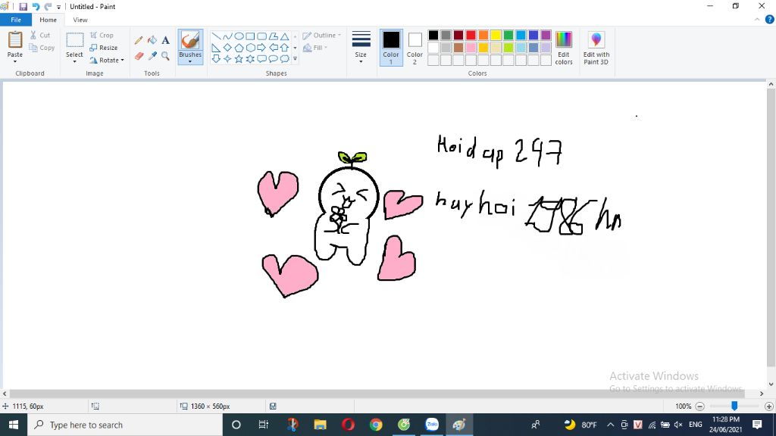Select the Color picker eyedropper tool
The width and height of the screenshot is (776, 436).
pos(152,56)
